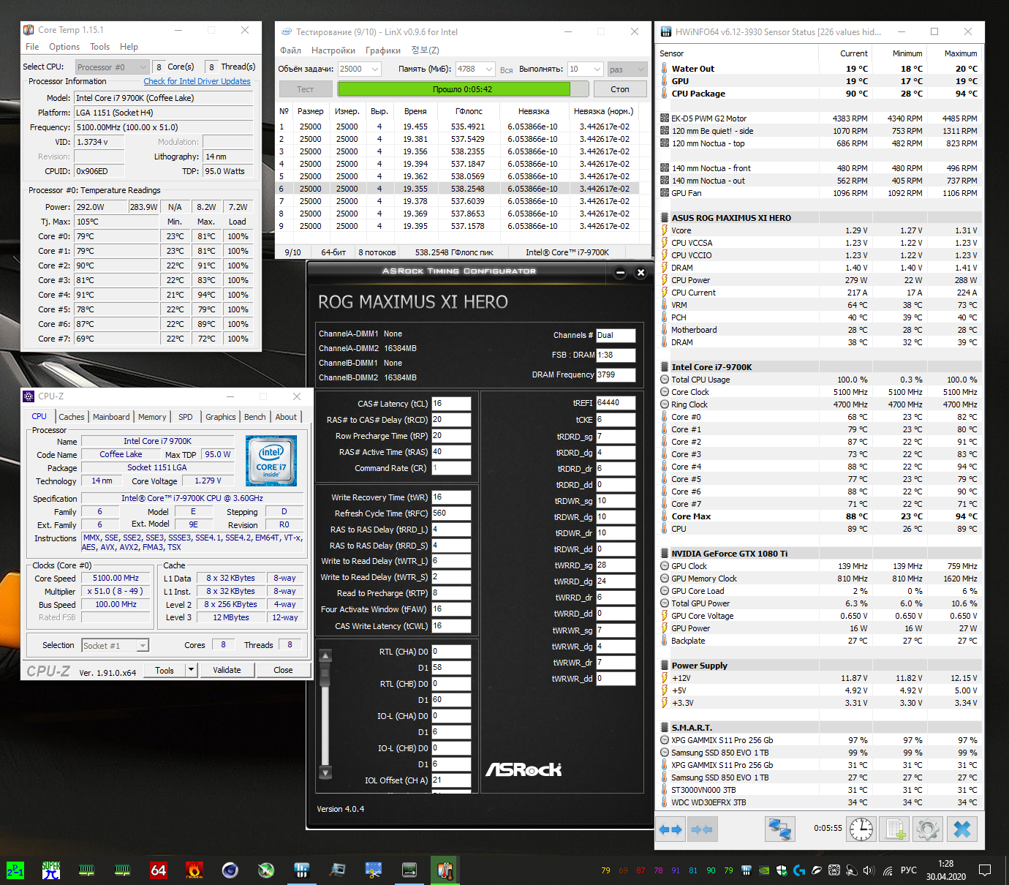Open the Cinema 4D sphere taskbar icon
This screenshot has width=1009, height=885.
(x=230, y=870)
